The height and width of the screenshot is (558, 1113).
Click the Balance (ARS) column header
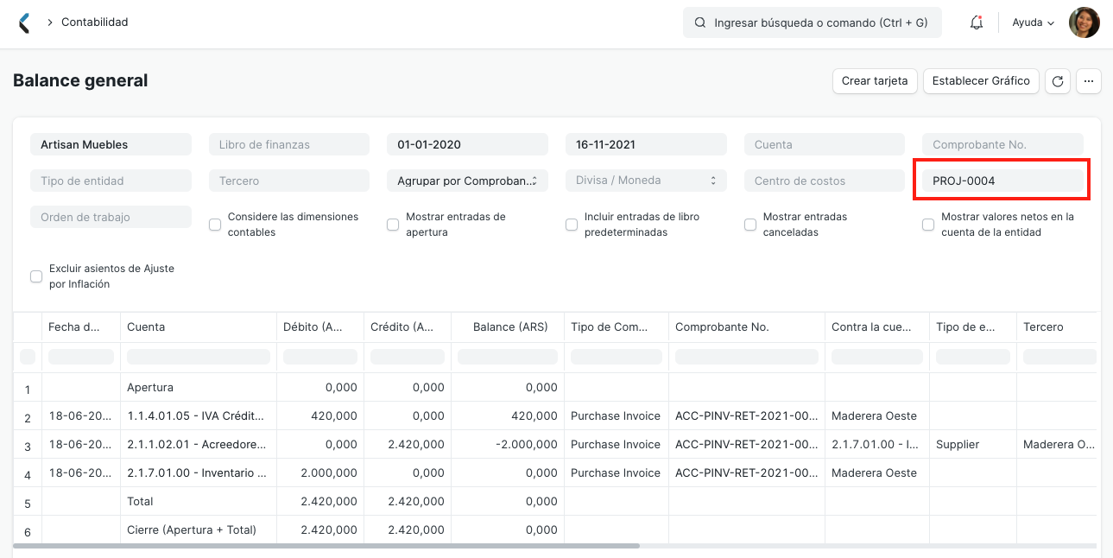click(507, 327)
